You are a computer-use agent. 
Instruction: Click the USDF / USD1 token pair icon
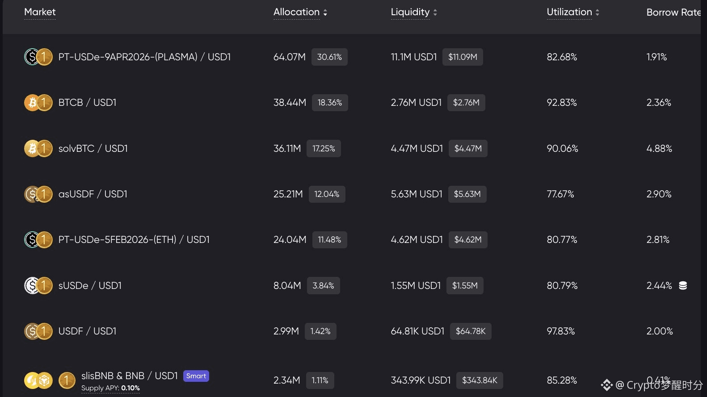[x=38, y=331]
